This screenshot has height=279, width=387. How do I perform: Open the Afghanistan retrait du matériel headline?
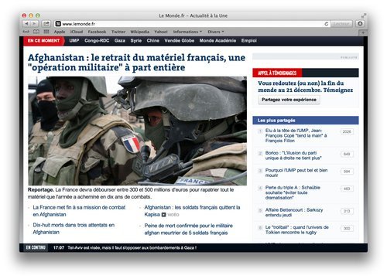[136, 63]
